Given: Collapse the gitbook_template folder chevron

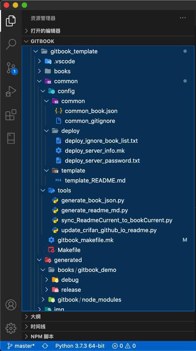Looking at the screenshot, I should point(36,51).
